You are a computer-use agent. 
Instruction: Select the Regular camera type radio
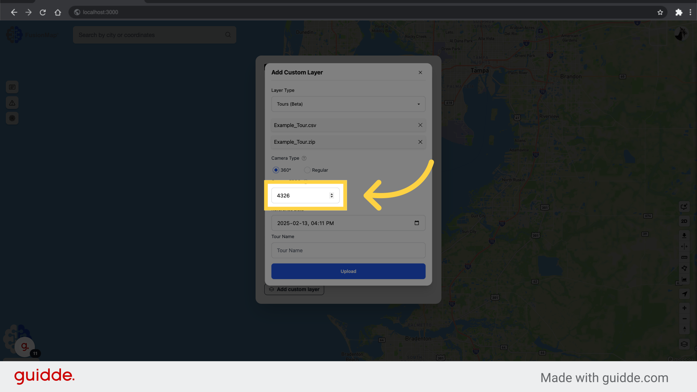307,170
